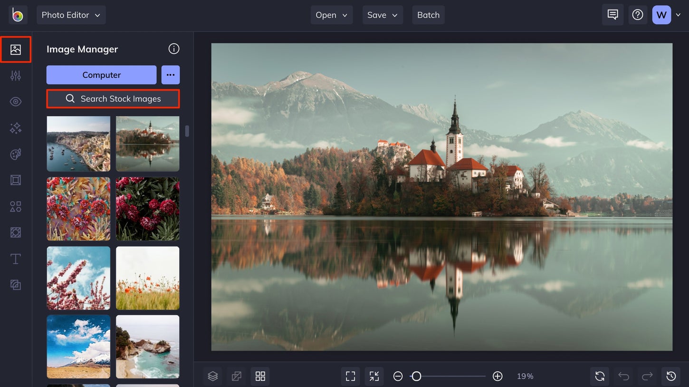Open the Artsy palette panel

tap(16, 154)
